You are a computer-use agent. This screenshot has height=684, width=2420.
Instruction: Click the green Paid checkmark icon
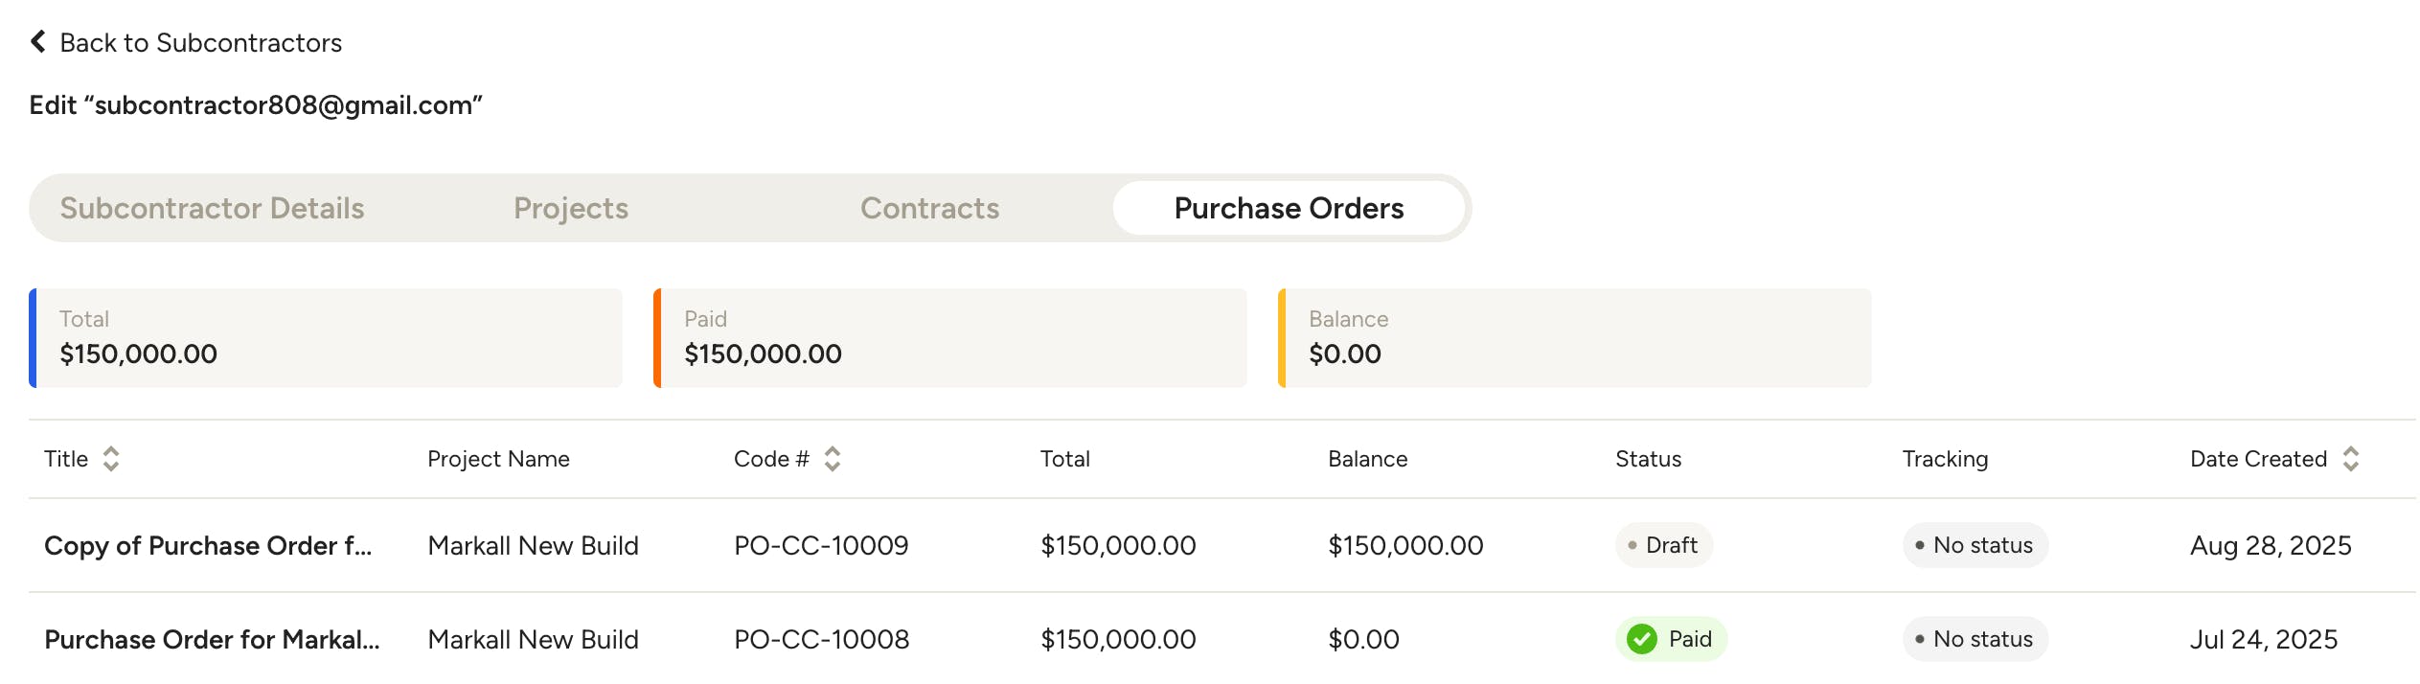[x=1642, y=639]
